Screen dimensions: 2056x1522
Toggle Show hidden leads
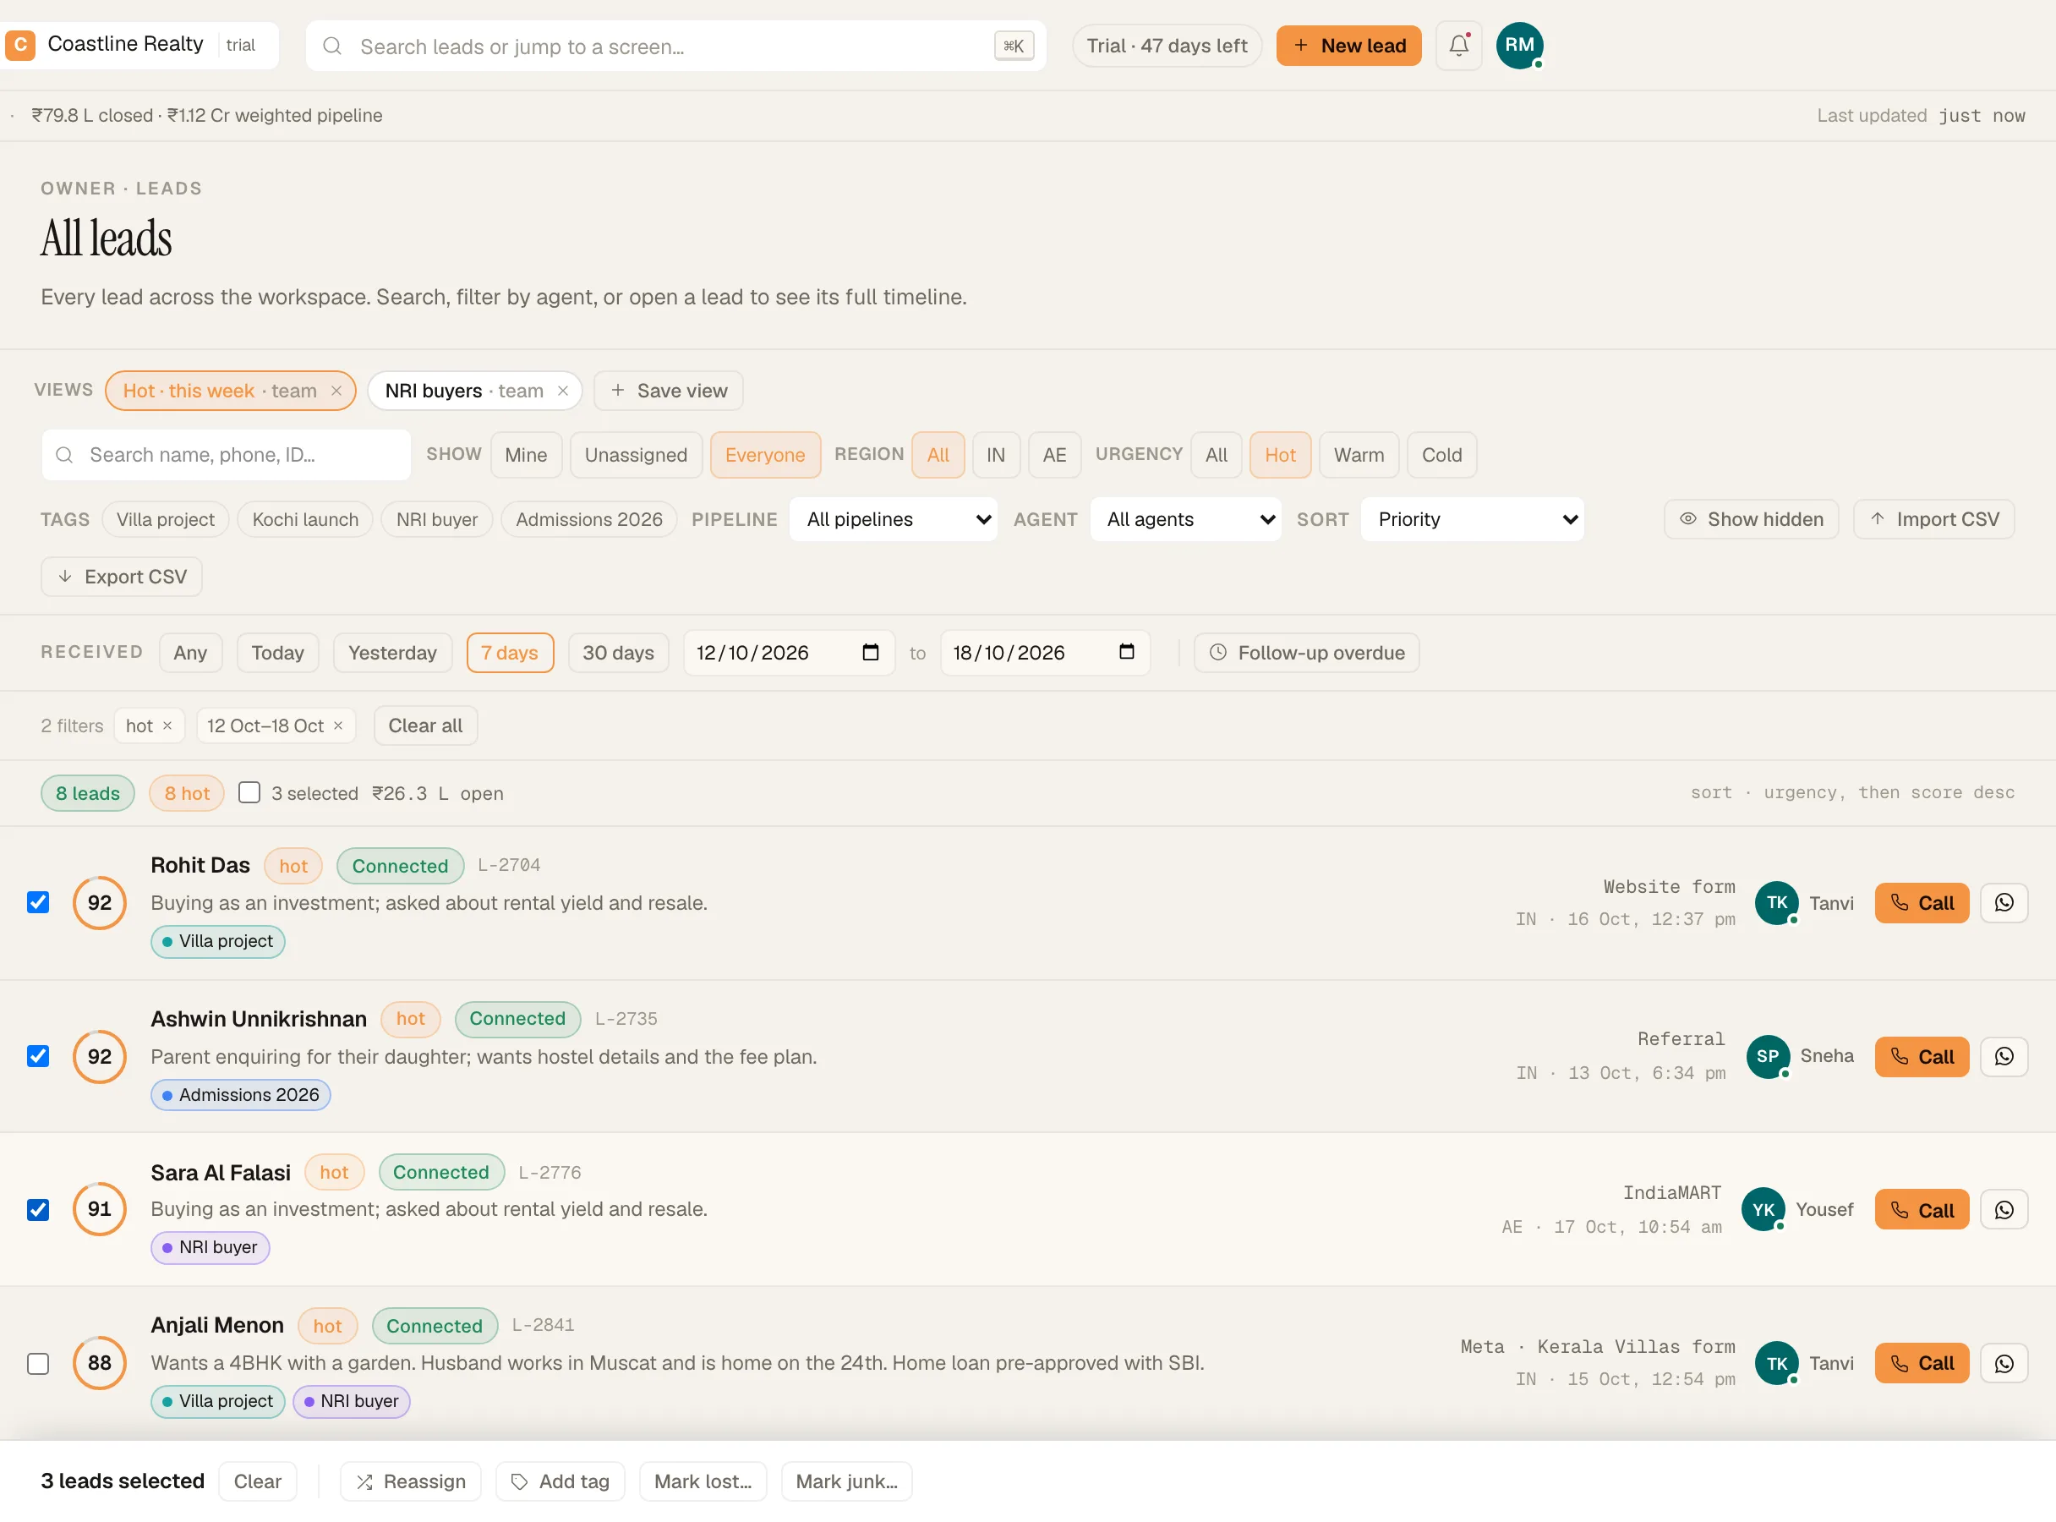click(1750, 520)
